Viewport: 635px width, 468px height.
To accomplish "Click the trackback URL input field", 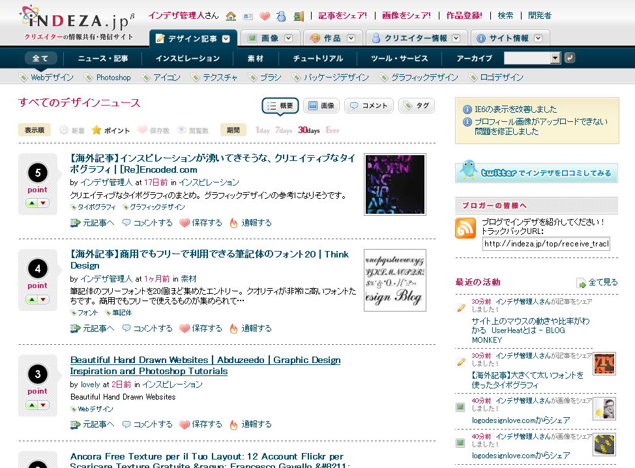I will [x=546, y=244].
